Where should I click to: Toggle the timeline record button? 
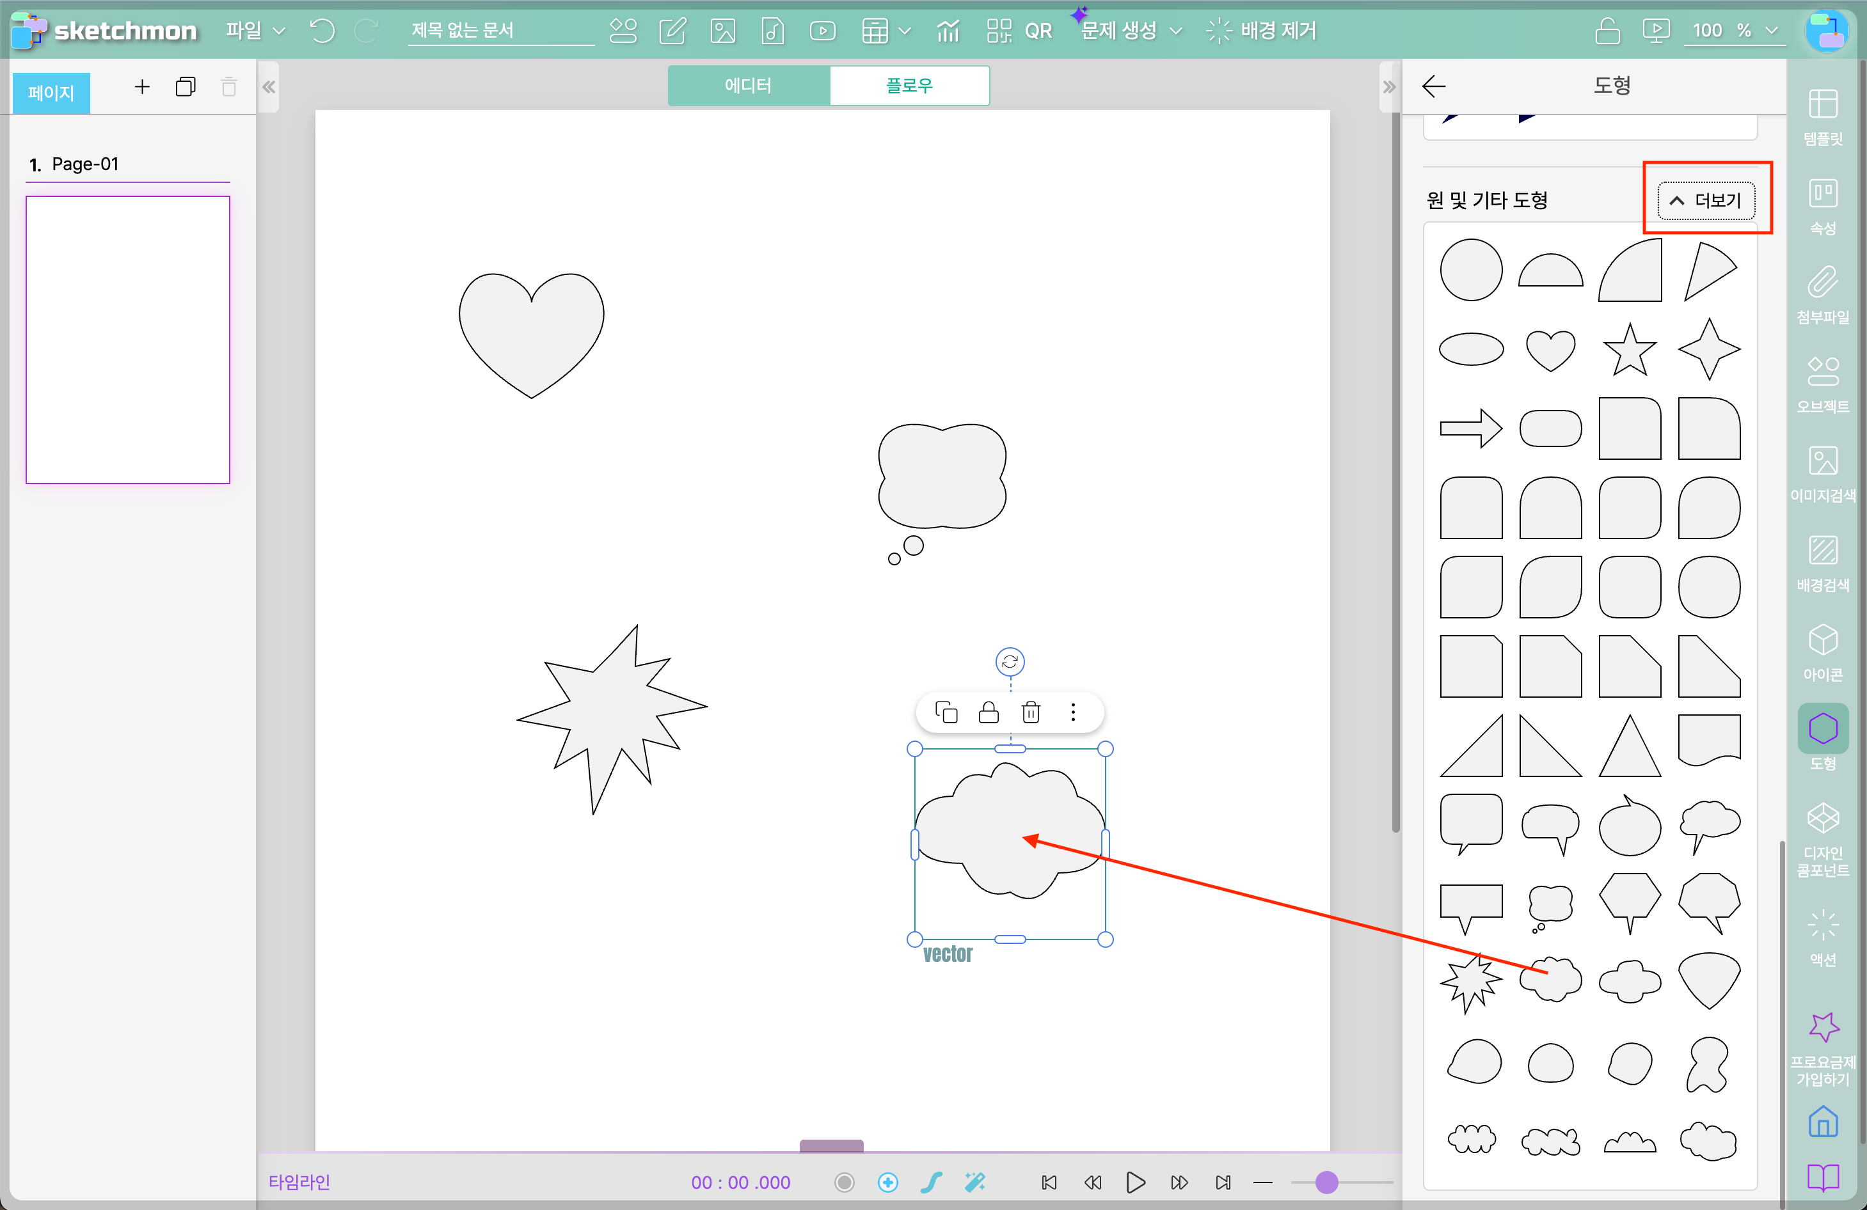tap(844, 1182)
